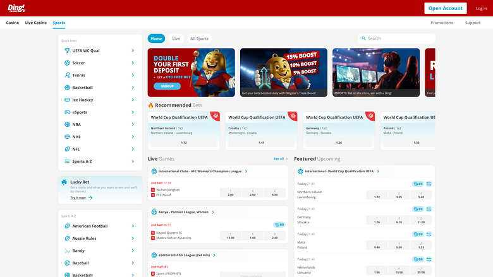The width and height of the screenshot is (493, 277).
Task: Click the Lucky Bet clover icon
Action: click(64, 182)
